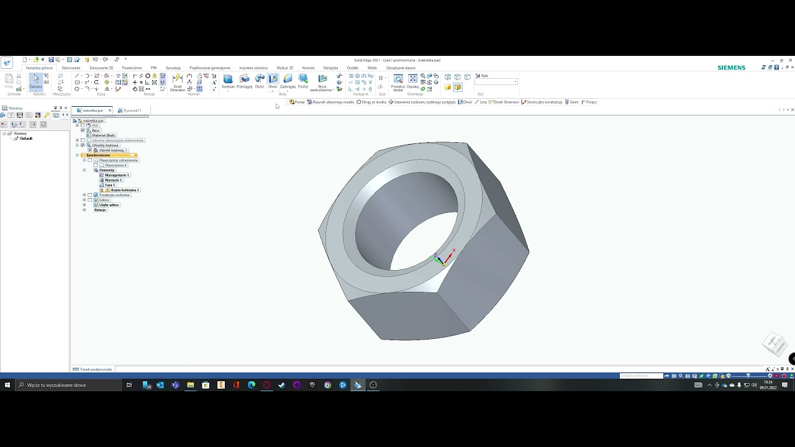Select the Sześcian box tool

228,81
